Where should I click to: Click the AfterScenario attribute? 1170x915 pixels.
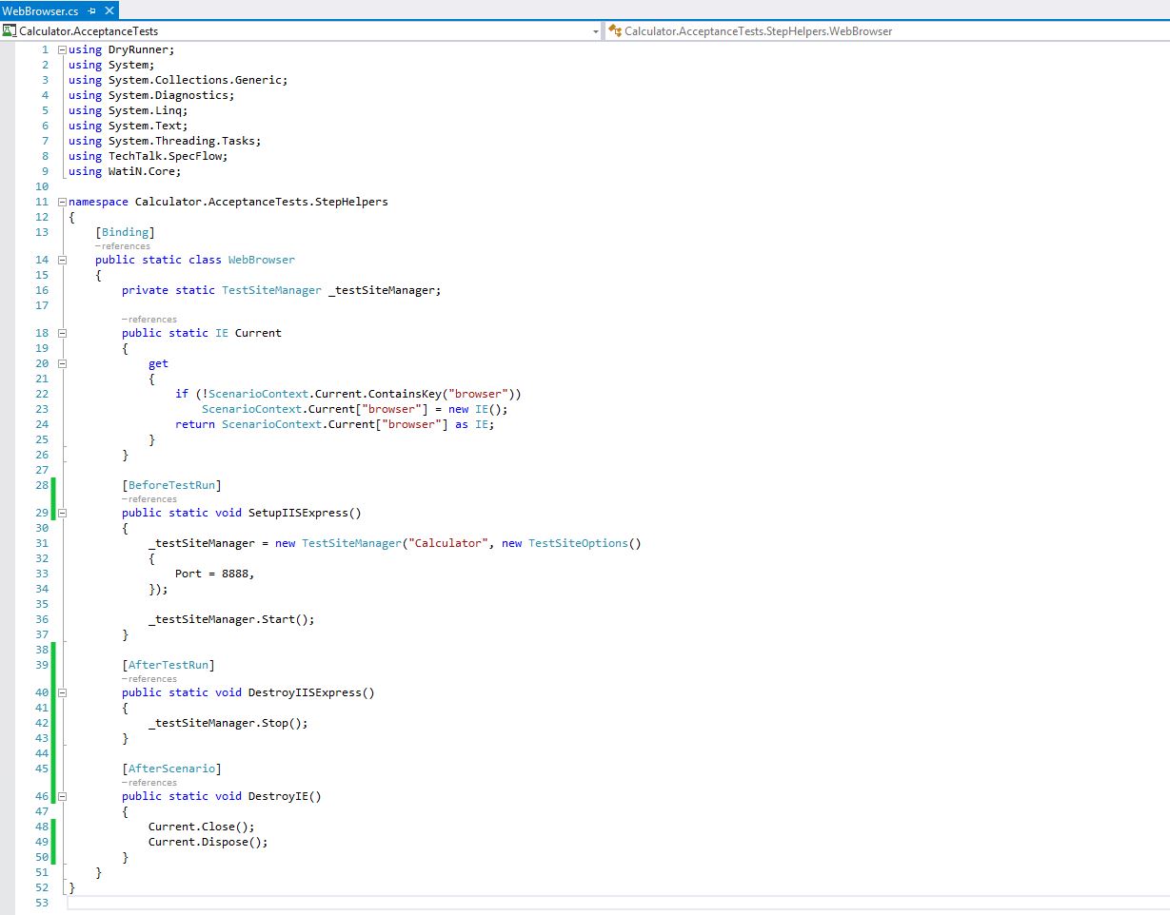pos(171,768)
